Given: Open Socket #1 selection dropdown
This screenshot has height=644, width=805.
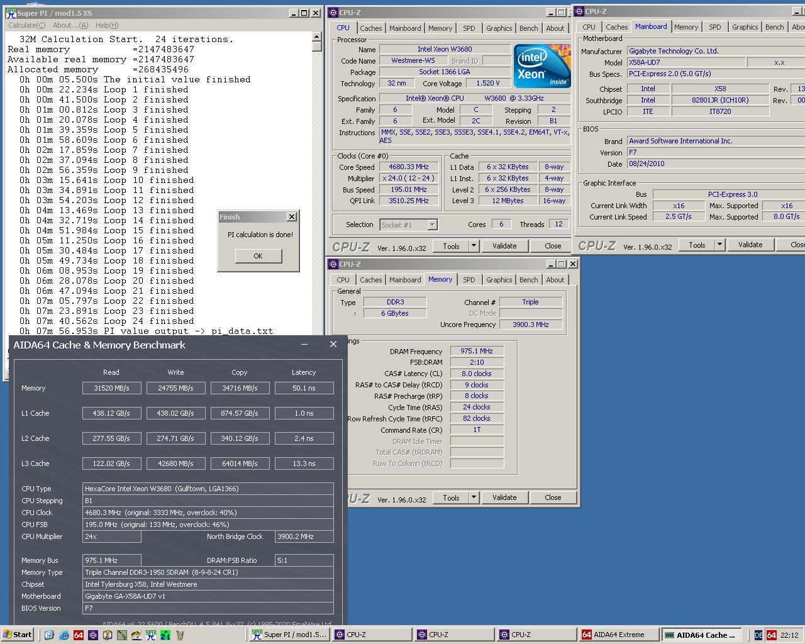Looking at the screenshot, I should pyautogui.click(x=408, y=225).
